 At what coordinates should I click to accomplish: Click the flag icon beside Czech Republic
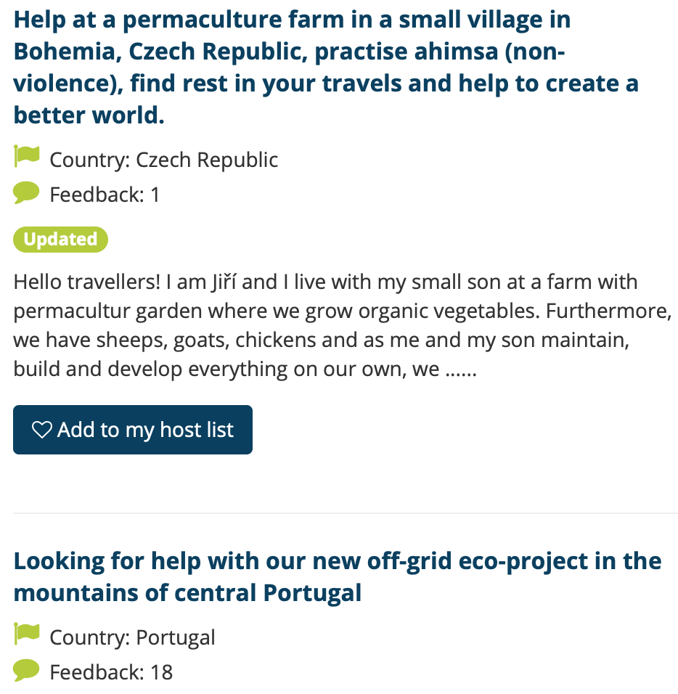click(x=27, y=157)
